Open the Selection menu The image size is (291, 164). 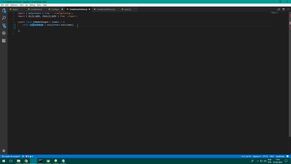(x=14, y=5)
